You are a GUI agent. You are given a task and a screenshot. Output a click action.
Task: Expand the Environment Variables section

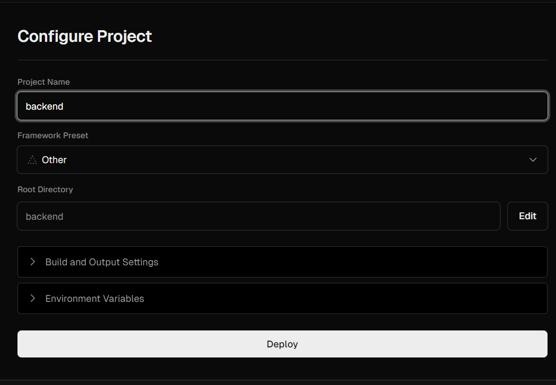click(282, 298)
